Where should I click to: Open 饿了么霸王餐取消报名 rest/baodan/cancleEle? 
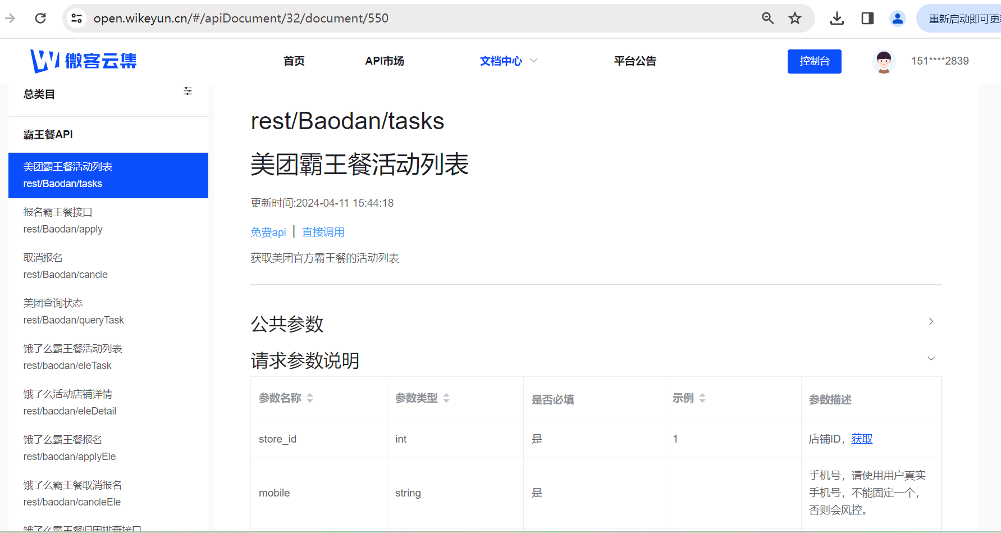click(108, 494)
